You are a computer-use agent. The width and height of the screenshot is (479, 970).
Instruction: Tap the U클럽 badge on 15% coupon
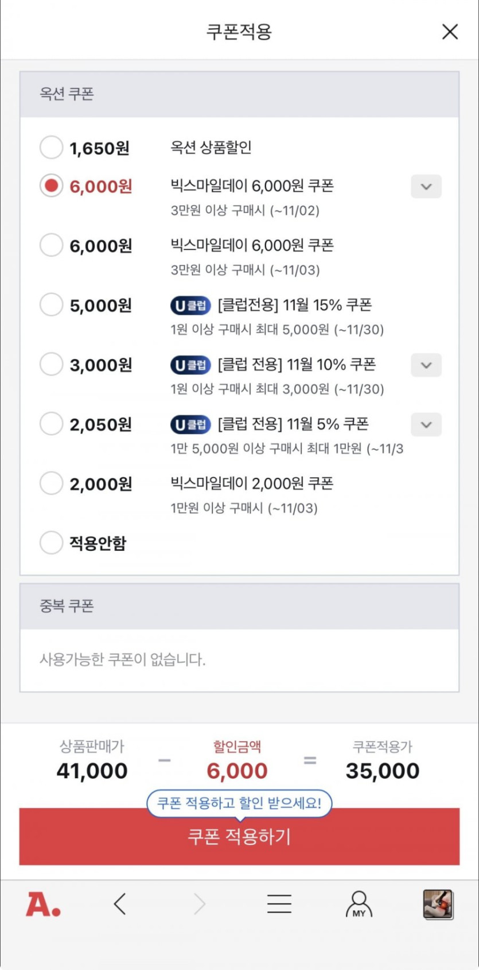pos(190,306)
